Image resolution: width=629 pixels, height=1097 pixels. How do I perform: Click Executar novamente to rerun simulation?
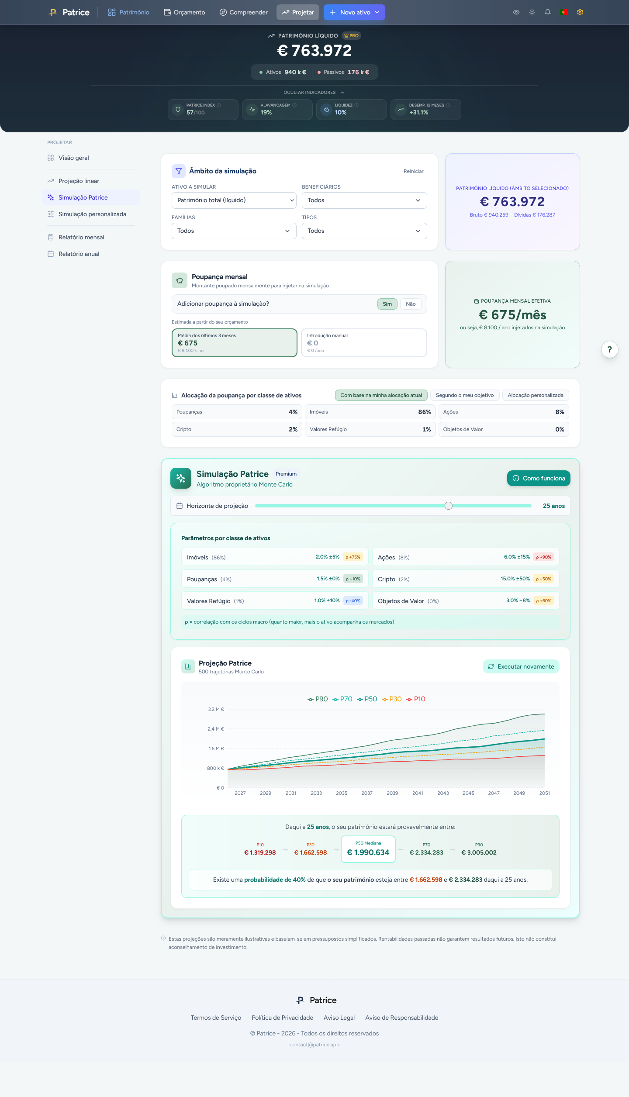[521, 666]
